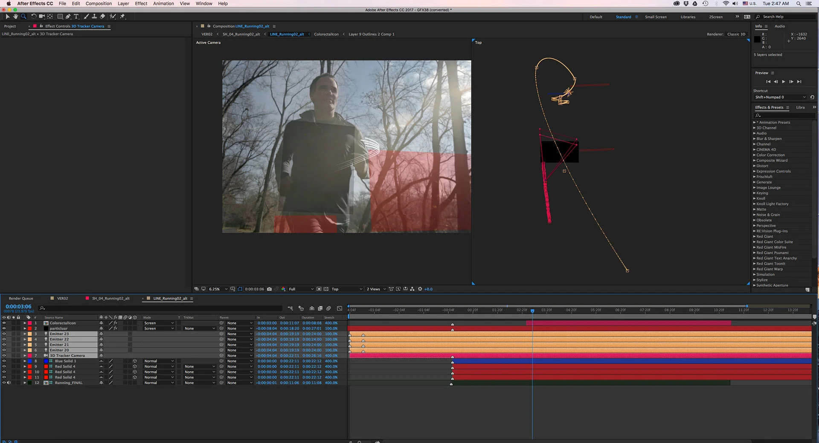Switch to the Libraries workspace
Image resolution: width=819 pixels, height=443 pixels.
[688, 17]
